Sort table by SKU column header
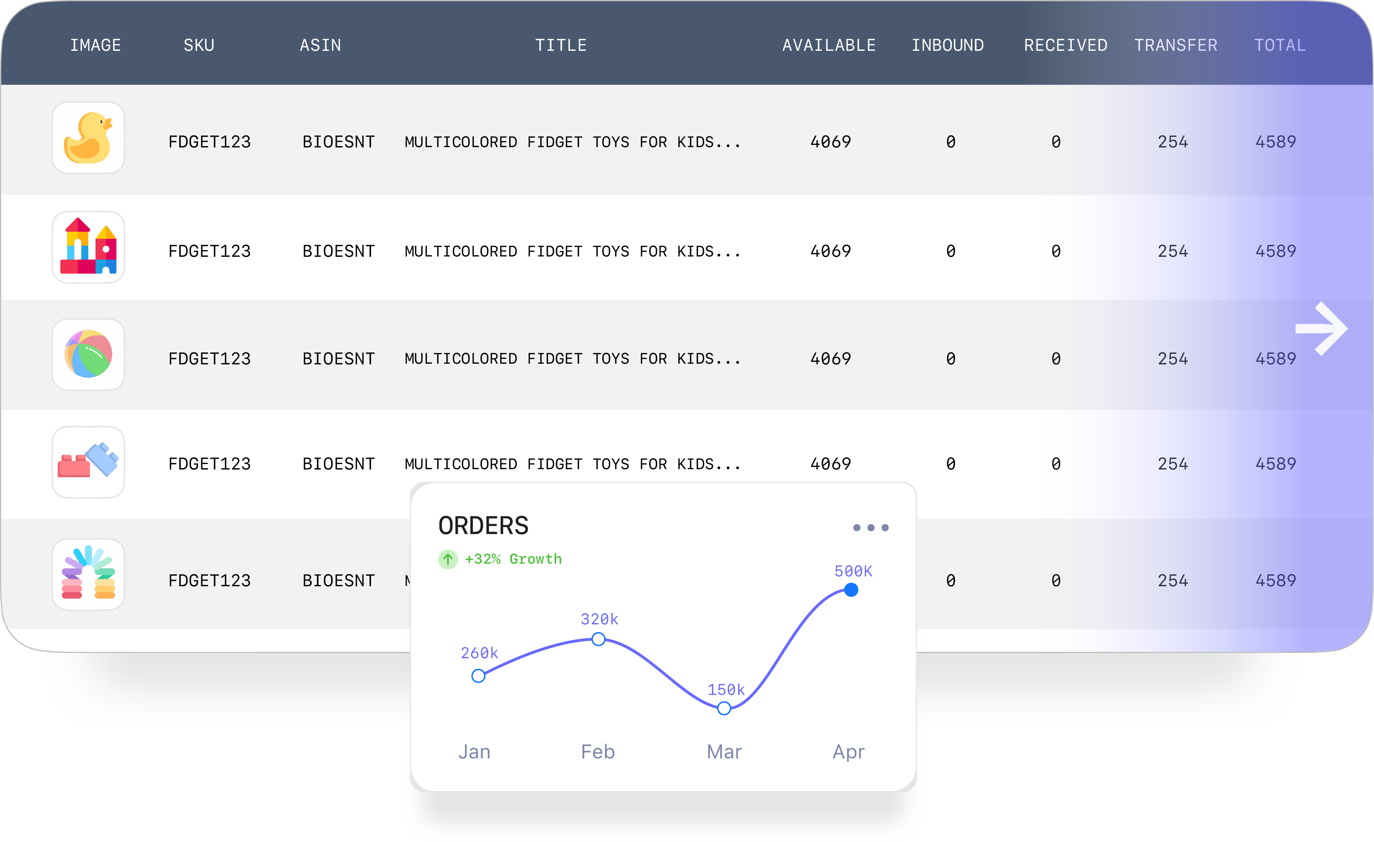Screen dimensions: 1374x842 (x=199, y=45)
